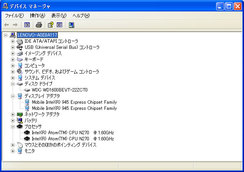Click the network adapter card icon
The image size is (244, 172).
pos(20,114)
